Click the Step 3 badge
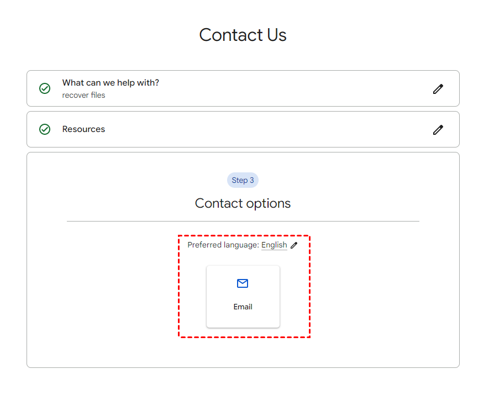The height and width of the screenshot is (395, 489). (x=243, y=180)
